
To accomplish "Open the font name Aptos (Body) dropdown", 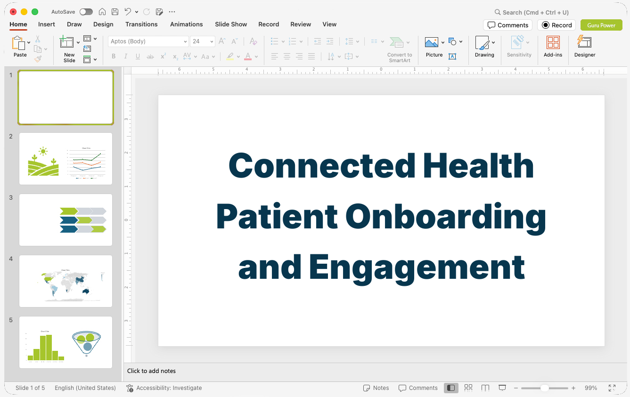I will coord(185,41).
